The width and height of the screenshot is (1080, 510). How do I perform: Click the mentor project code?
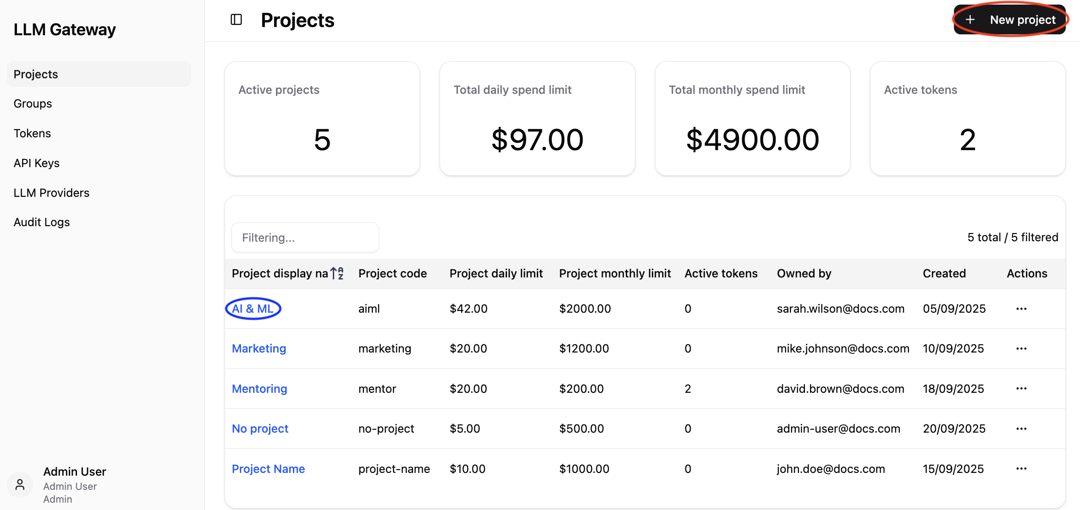pyautogui.click(x=377, y=389)
